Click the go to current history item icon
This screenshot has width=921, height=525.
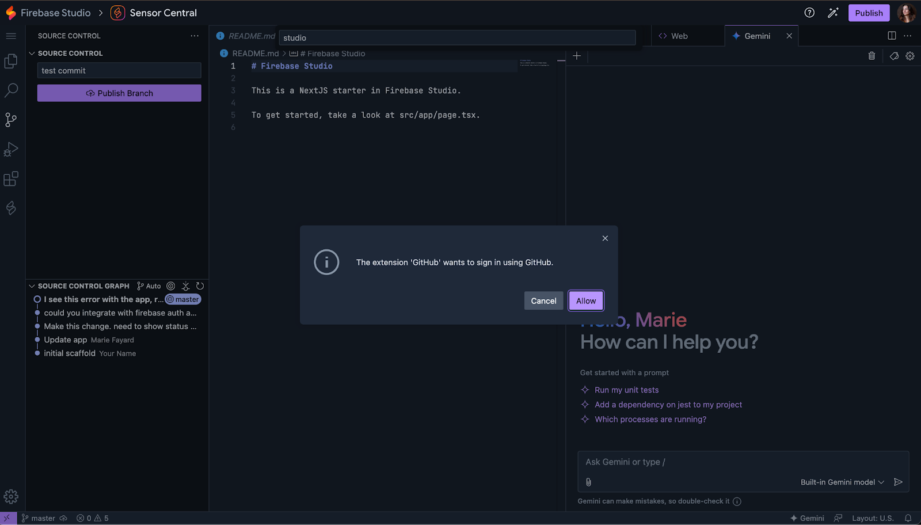(171, 286)
